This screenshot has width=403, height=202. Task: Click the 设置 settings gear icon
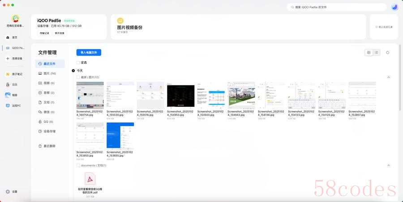tap(8, 192)
